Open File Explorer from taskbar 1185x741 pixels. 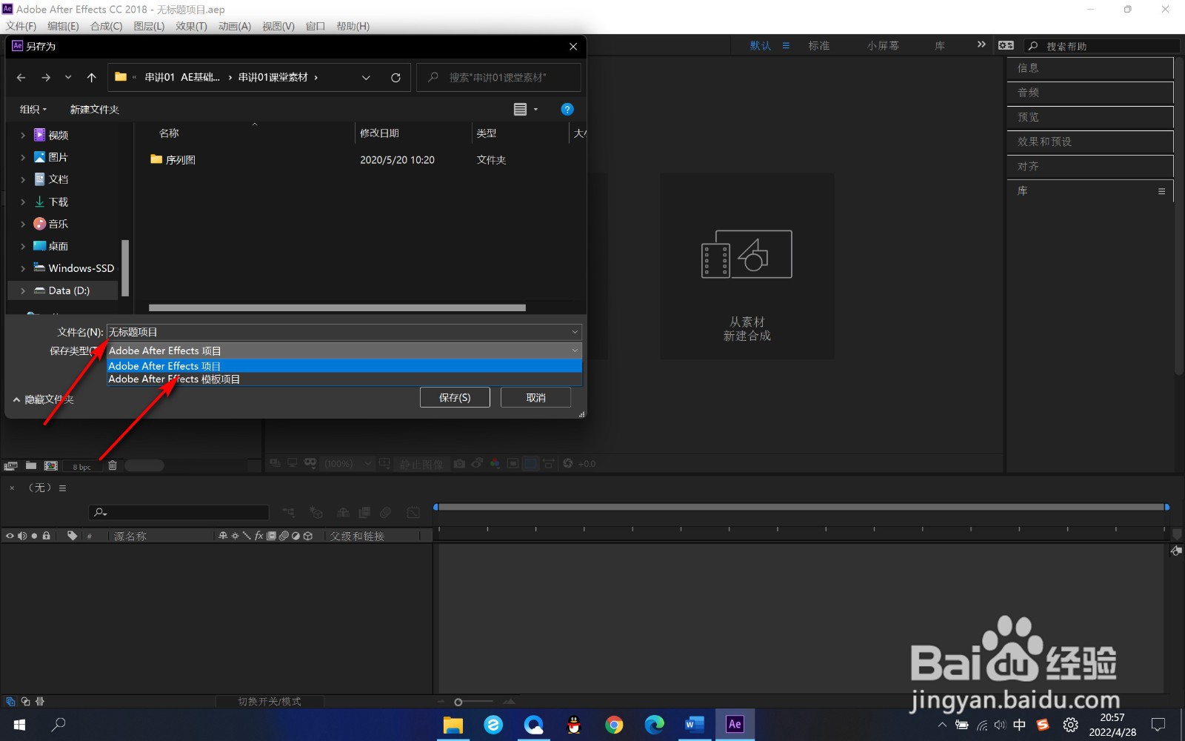[453, 725]
